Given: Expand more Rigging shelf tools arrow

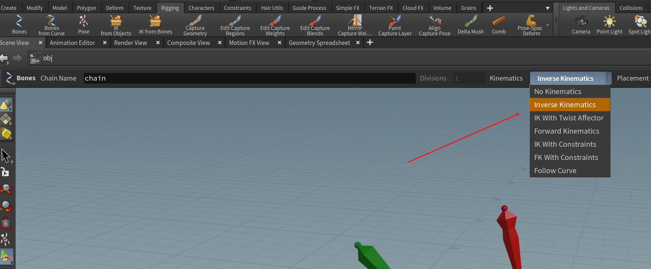Looking at the screenshot, I should (x=548, y=25).
